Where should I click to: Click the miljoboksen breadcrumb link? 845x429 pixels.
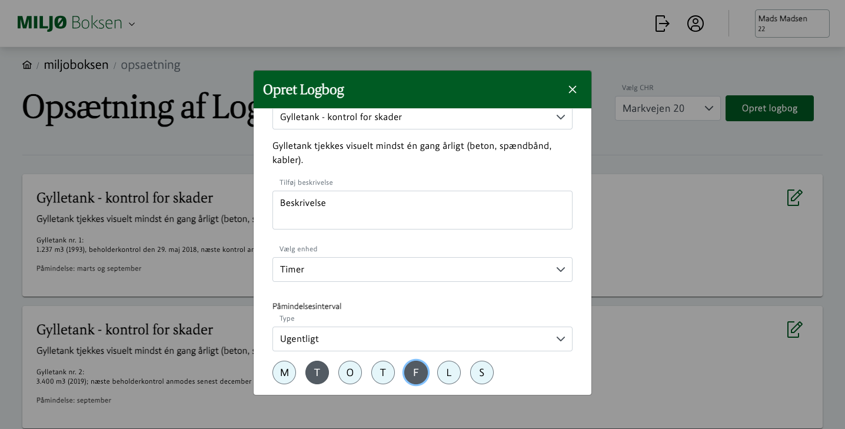(76, 65)
